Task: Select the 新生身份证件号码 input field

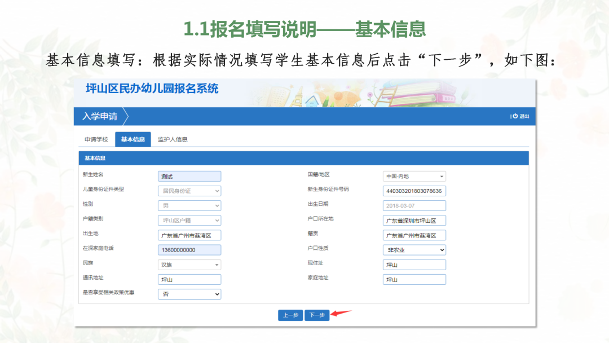Action: click(414, 191)
